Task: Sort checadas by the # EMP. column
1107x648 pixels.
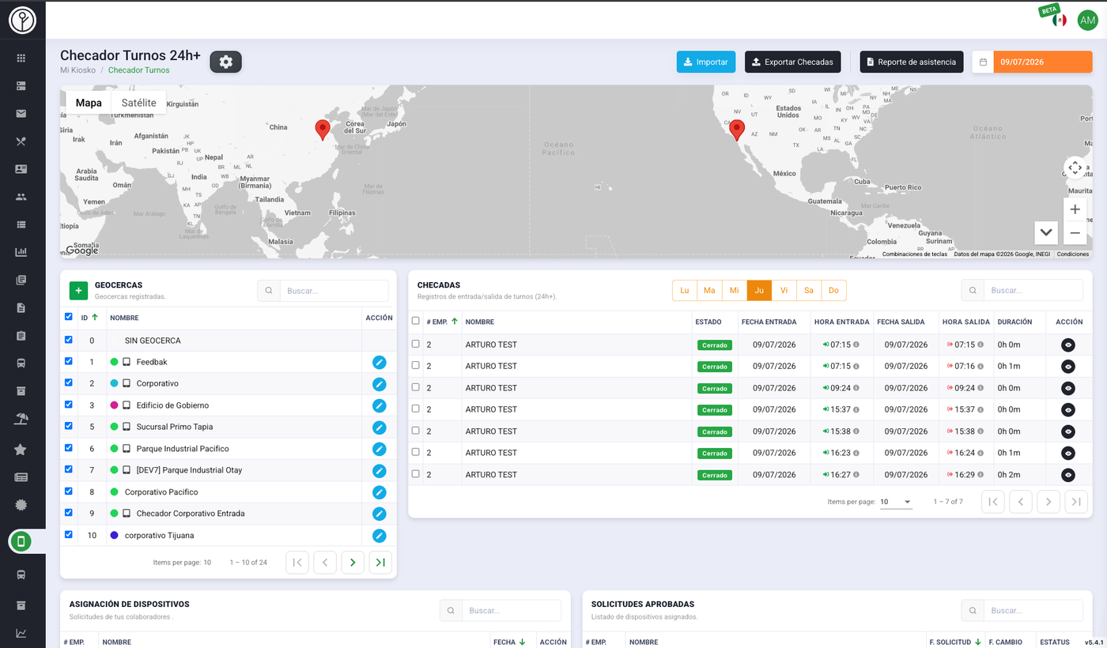Action: (x=442, y=322)
